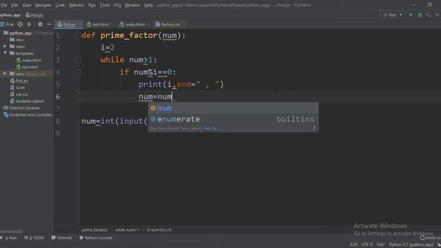Open the Terminal tool window
Image resolution: width=441 pixels, height=248 pixels.
click(61, 238)
